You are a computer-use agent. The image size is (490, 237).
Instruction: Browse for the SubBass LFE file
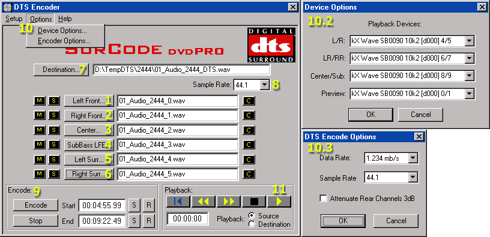point(89,145)
